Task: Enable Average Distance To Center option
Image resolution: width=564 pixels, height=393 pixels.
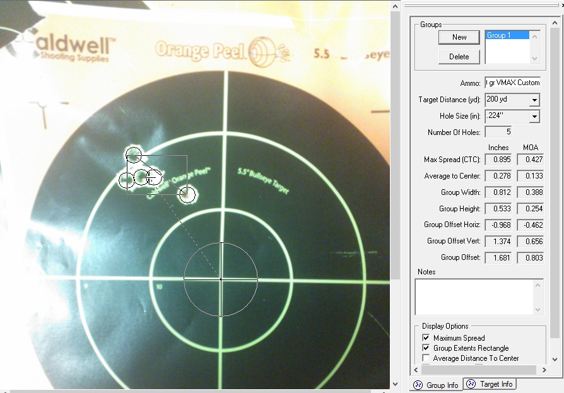Action: (426, 358)
